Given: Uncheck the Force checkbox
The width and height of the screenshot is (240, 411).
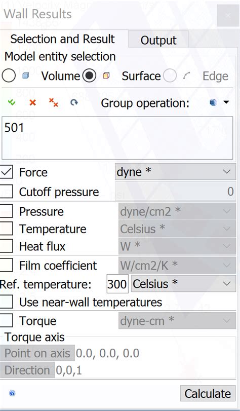Looking at the screenshot, I should pos(6,172).
